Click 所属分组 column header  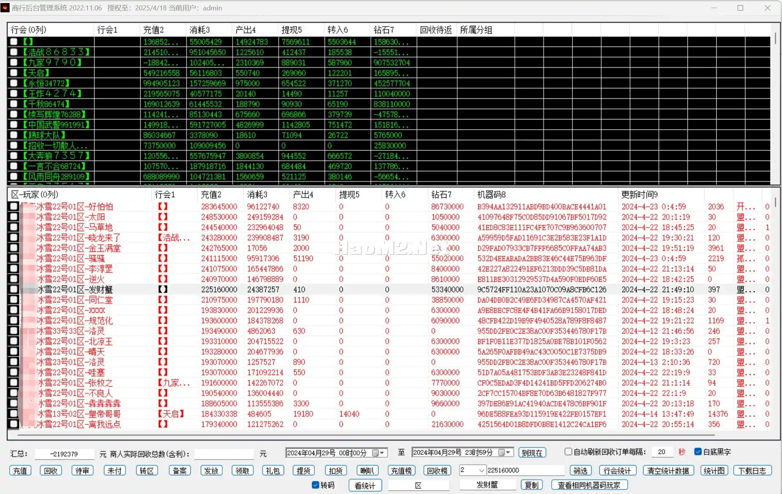click(485, 30)
